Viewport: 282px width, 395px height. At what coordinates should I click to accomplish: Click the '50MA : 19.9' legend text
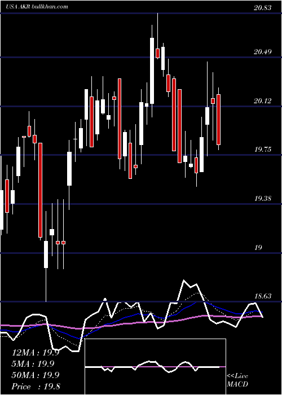tap(36, 375)
